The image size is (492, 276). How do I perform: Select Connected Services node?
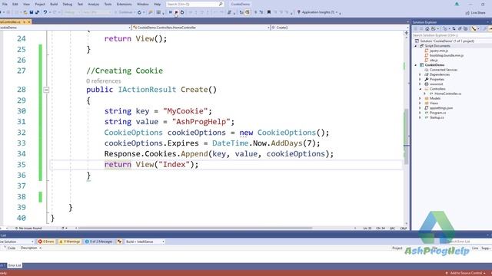point(444,70)
